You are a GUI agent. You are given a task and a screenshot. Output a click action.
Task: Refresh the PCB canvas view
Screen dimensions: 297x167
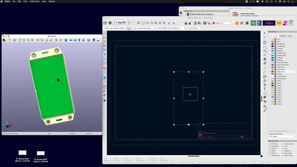(143, 23)
